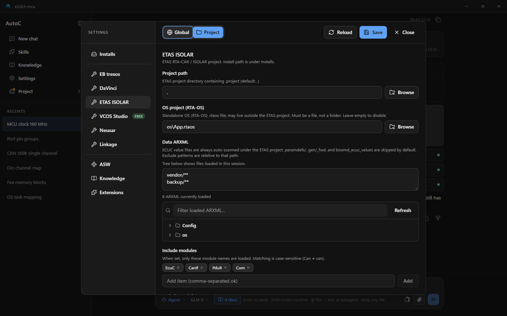Click the OS project path input field
This screenshot has height=316, width=507.
click(x=272, y=127)
